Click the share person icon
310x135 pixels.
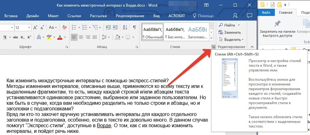point(235,16)
